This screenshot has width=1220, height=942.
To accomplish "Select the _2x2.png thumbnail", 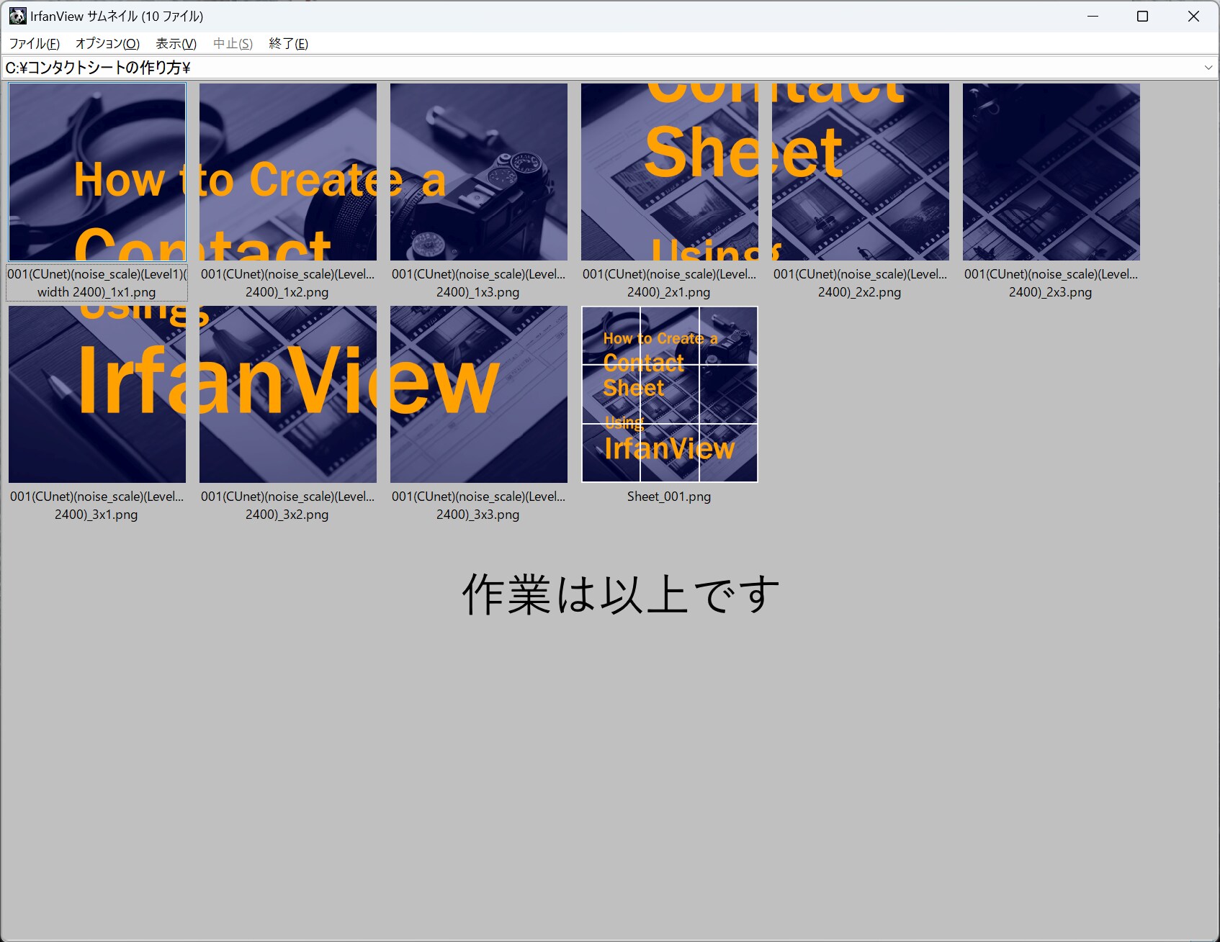I will (861, 172).
